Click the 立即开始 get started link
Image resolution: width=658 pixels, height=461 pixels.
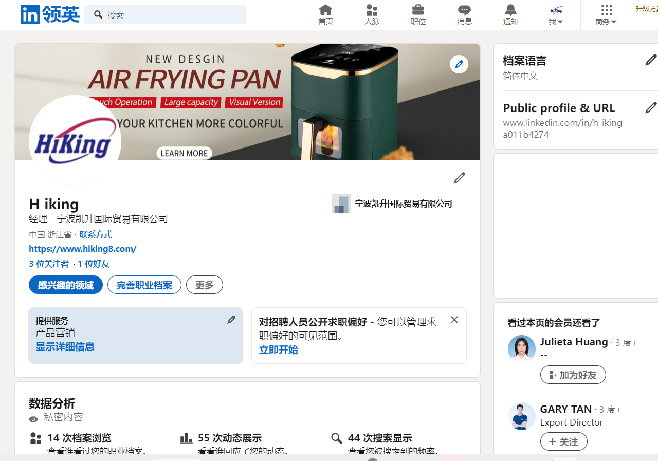[278, 350]
